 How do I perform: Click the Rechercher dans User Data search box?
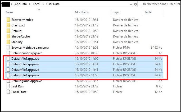click(161, 4)
